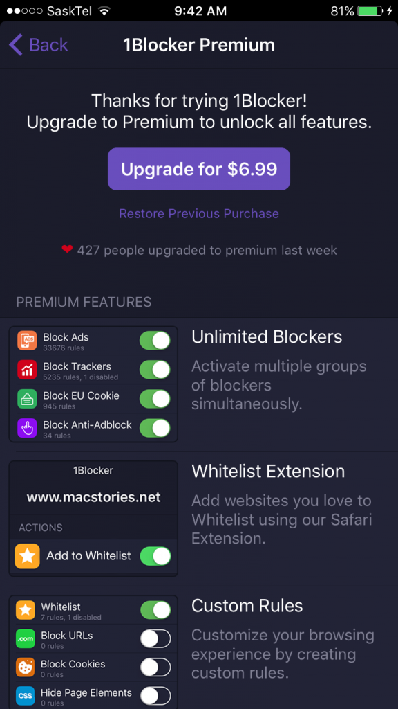Toggle off Block Ads
The image size is (398, 709).
154,340
